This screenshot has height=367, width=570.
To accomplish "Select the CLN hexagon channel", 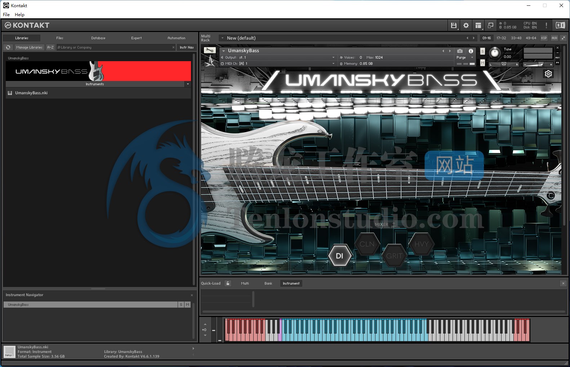I will coord(367,244).
